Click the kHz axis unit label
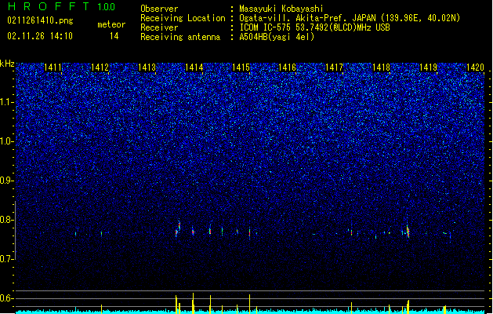The width and height of the screenshot is (493, 314). [x=7, y=64]
